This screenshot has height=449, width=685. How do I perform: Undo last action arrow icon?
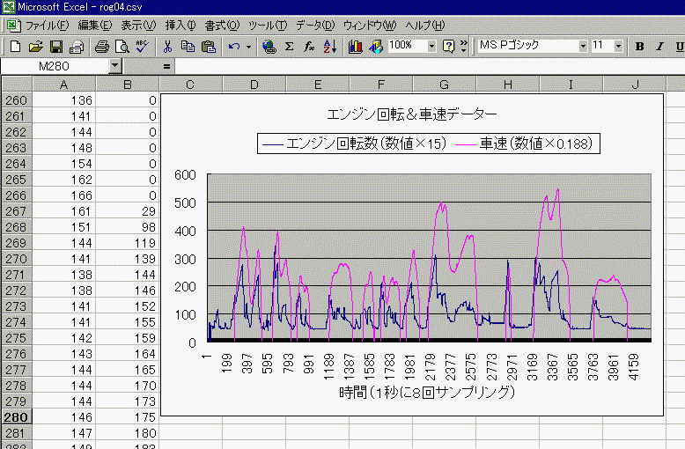point(234,46)
